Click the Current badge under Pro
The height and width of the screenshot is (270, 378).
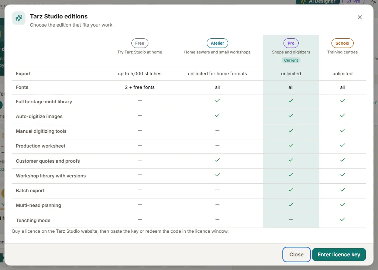(291, 60)
